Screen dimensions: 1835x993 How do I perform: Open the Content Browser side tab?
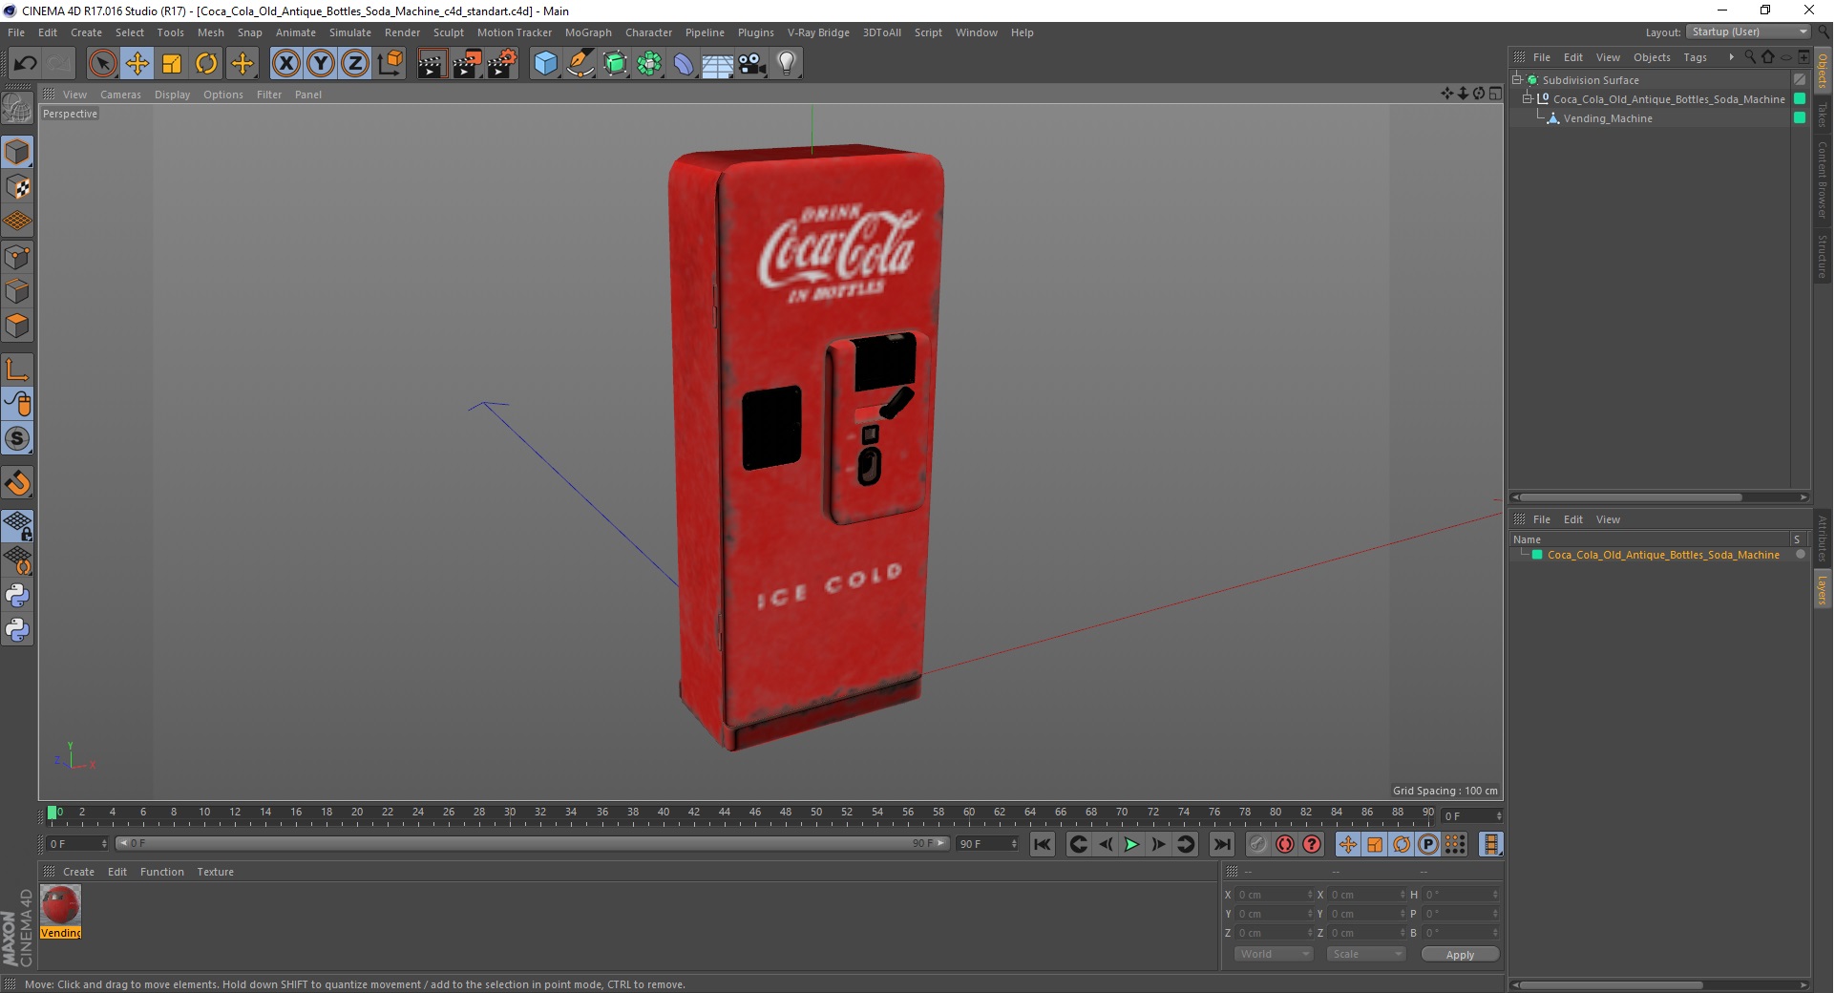[1823, 180]
